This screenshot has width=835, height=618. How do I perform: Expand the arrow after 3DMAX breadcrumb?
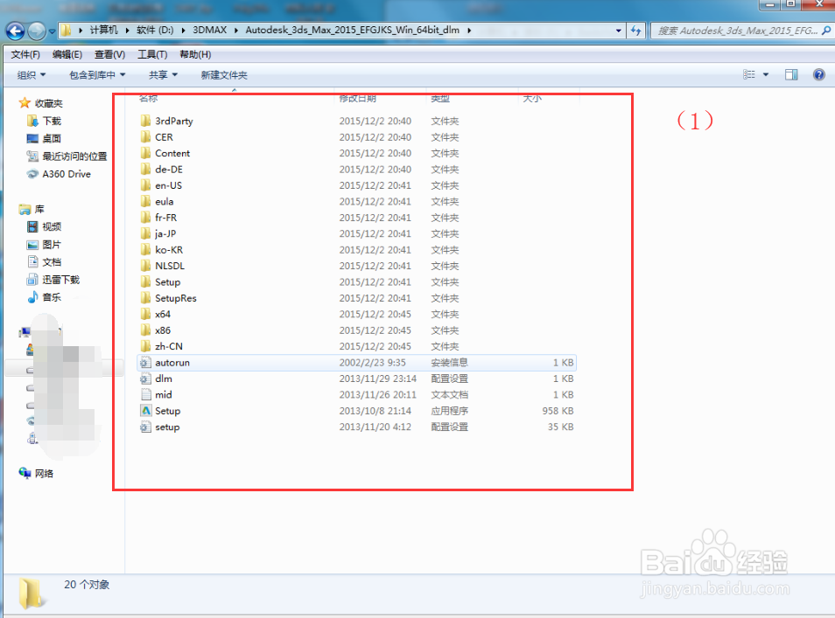(x=236, y=31)
